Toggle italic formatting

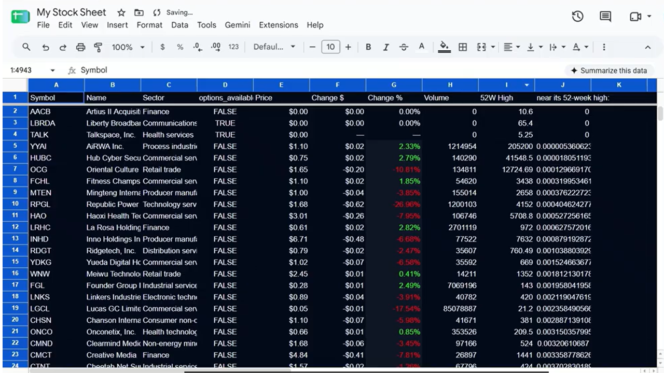click(386, 47)
